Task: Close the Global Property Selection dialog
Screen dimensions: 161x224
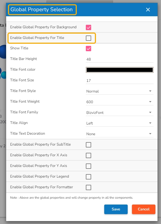Action: [x=148, y=10]
